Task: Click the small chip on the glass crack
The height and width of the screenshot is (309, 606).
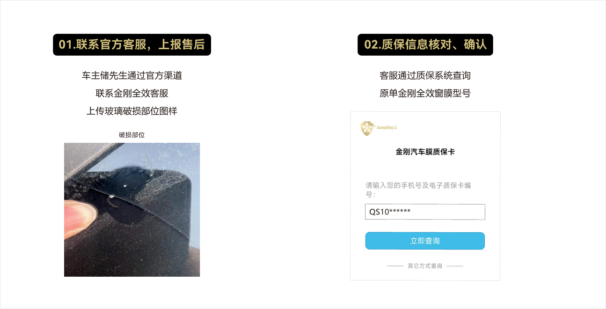Action: click(x=111, y=196)
